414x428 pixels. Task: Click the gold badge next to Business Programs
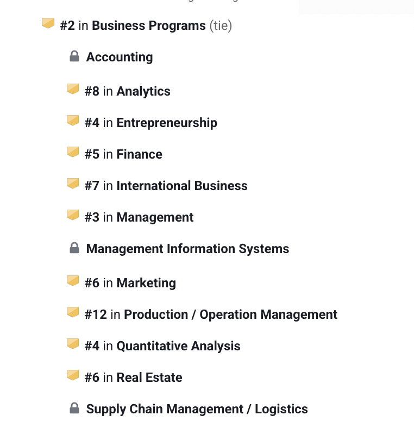[48, 23]
